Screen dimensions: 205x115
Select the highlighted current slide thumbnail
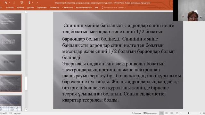tap(11, 83)
